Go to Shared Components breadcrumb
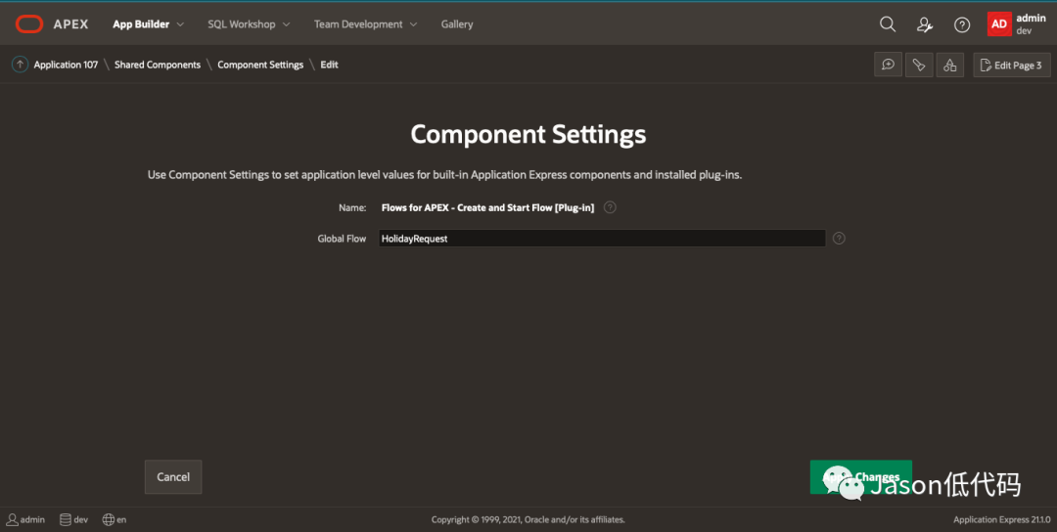The height and width of the screenshot is (532, 1057). pyautogui.click(x=158, y=65)
